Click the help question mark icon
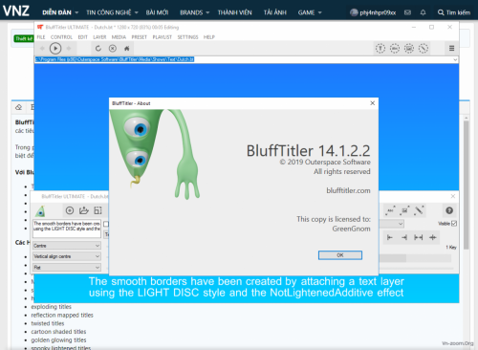 click(x=449, y=210)
